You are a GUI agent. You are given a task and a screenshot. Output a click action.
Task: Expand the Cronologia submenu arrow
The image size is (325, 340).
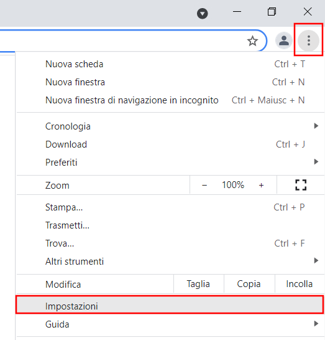[x=316, y=126]
